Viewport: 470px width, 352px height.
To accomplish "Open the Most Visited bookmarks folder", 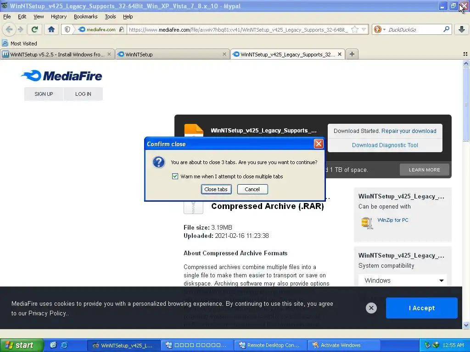I will [19, 44].
